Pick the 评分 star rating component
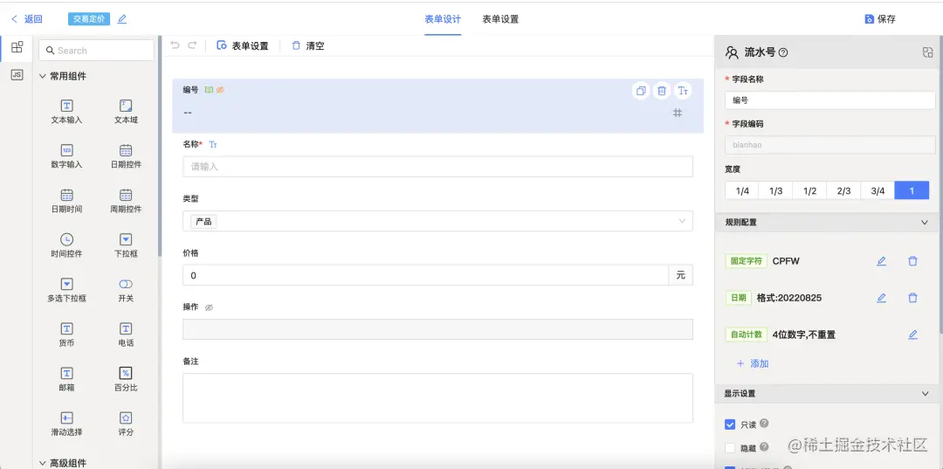The image size is (943, 469). pyautogui.click(x=126, y=424)
